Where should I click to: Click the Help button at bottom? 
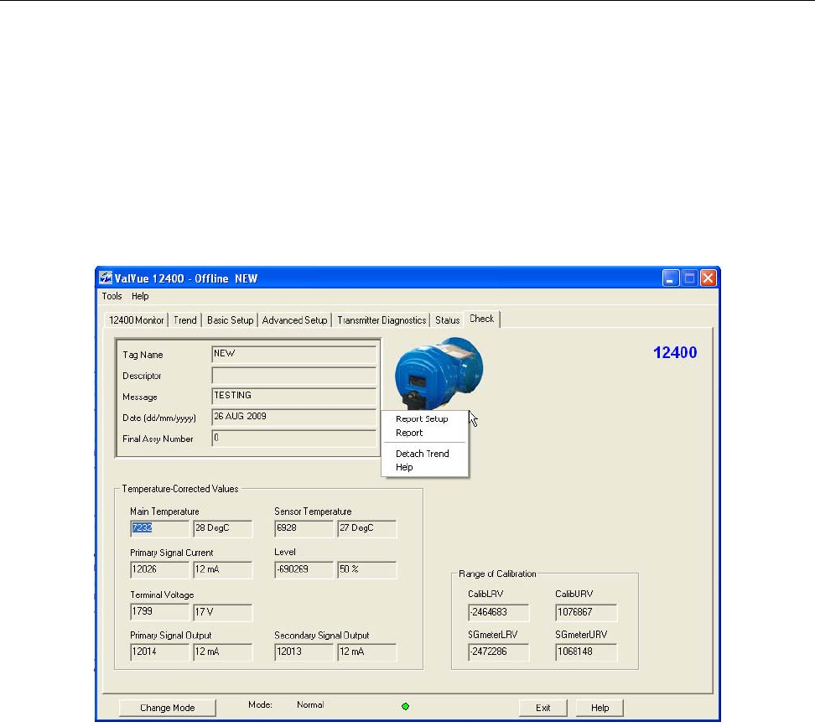(x=600, y=708)
